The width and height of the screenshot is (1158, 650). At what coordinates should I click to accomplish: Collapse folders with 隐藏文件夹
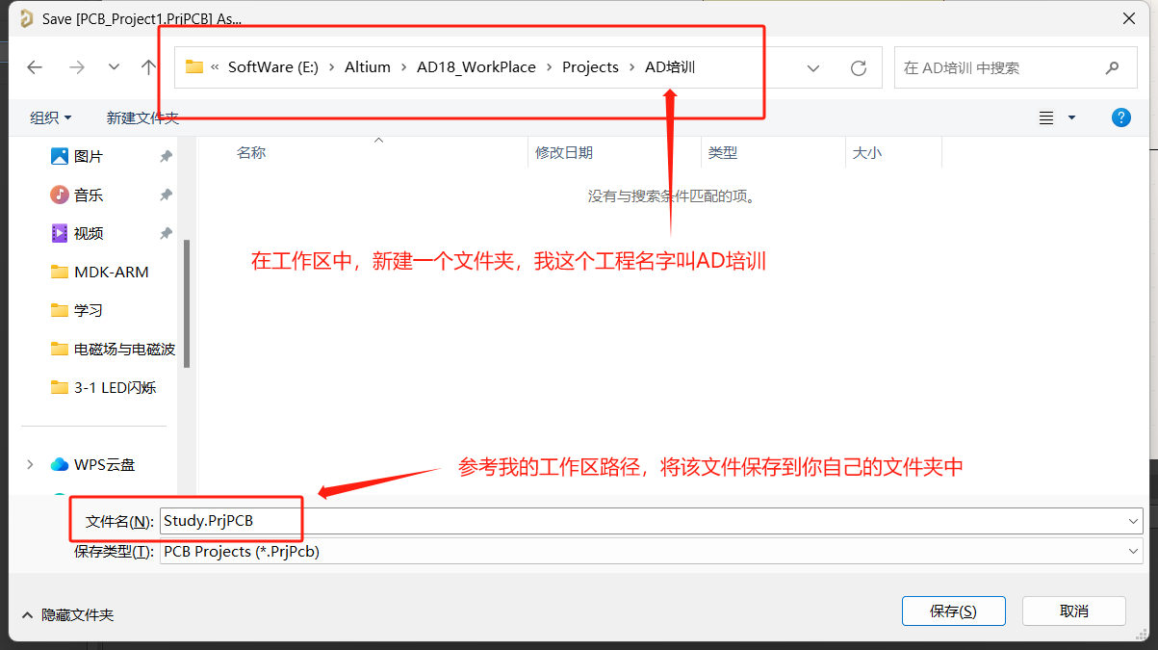(x=67, y=614)
